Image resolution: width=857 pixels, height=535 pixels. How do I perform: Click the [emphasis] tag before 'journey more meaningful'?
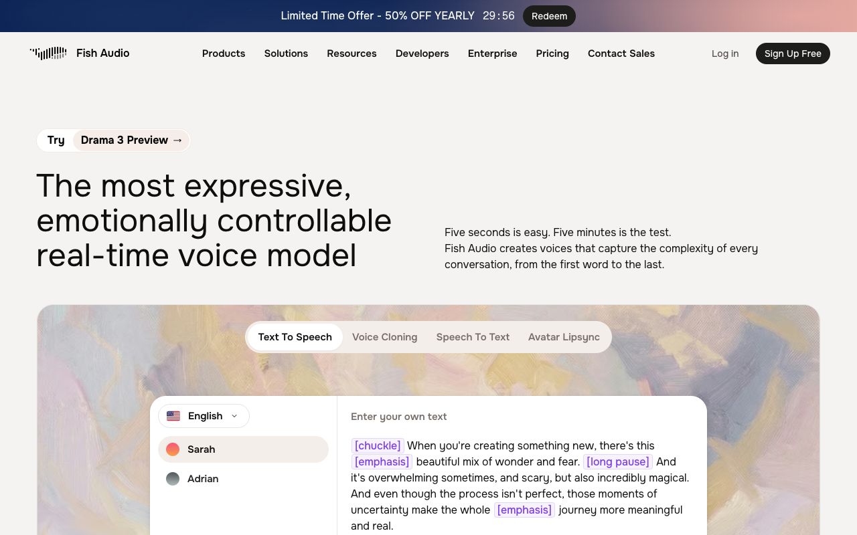524,510
